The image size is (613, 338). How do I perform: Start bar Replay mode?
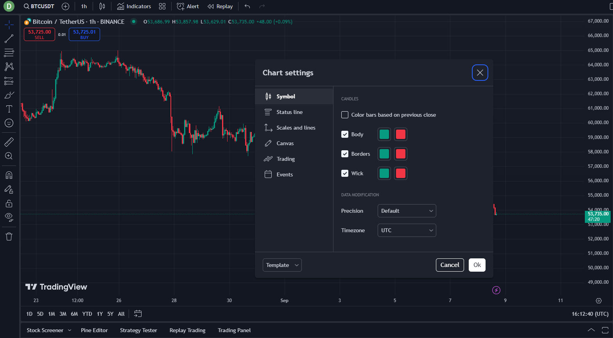[x=220, y=6]
